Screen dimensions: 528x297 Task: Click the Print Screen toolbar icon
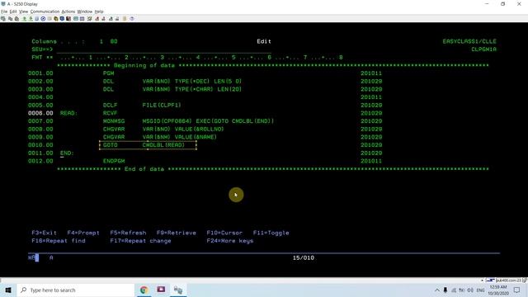click(3, 18)
